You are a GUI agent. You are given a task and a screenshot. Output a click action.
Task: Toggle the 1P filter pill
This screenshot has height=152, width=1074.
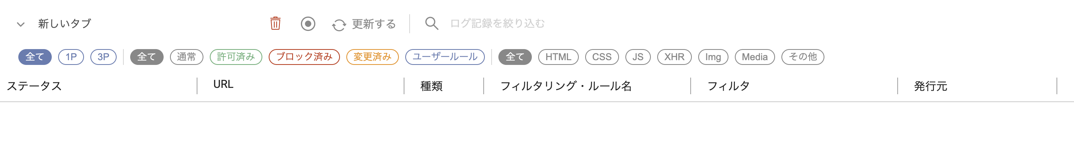71,57
